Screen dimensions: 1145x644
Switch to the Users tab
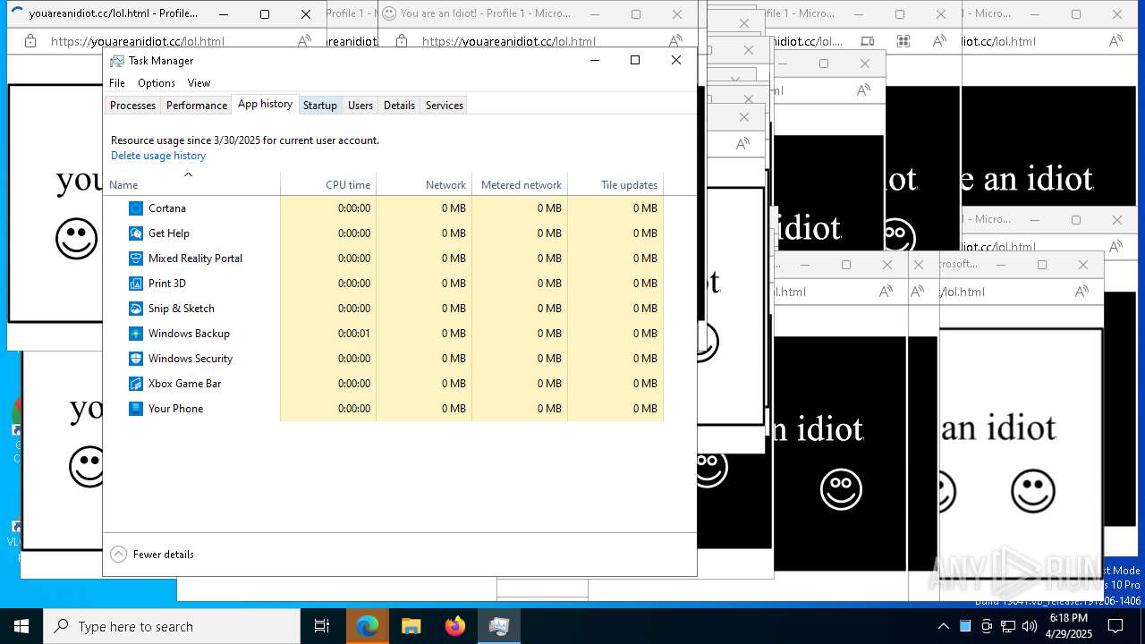click(x=360, y=106)
